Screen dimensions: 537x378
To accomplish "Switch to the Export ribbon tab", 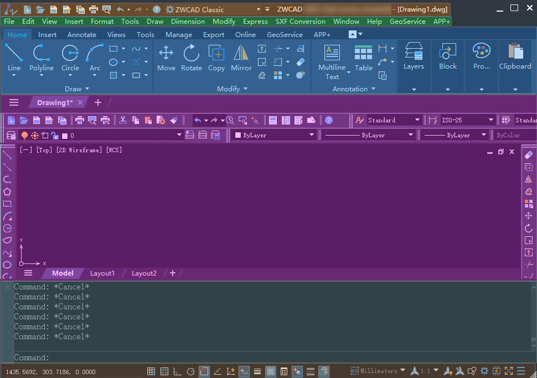I will 213,34.
